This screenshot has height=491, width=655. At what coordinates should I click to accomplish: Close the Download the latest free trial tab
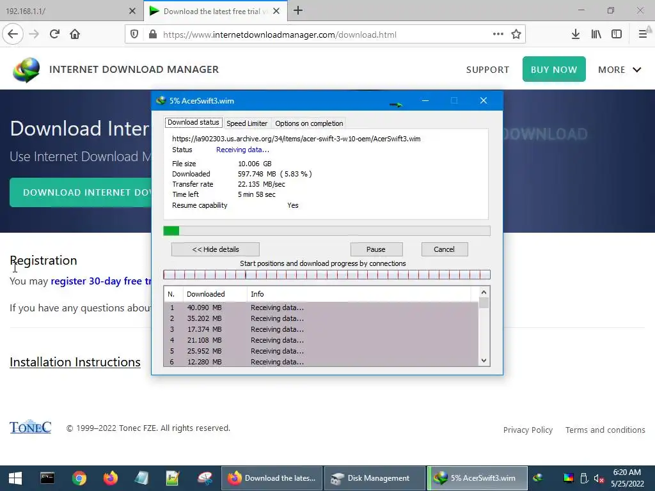click(276, 11)
